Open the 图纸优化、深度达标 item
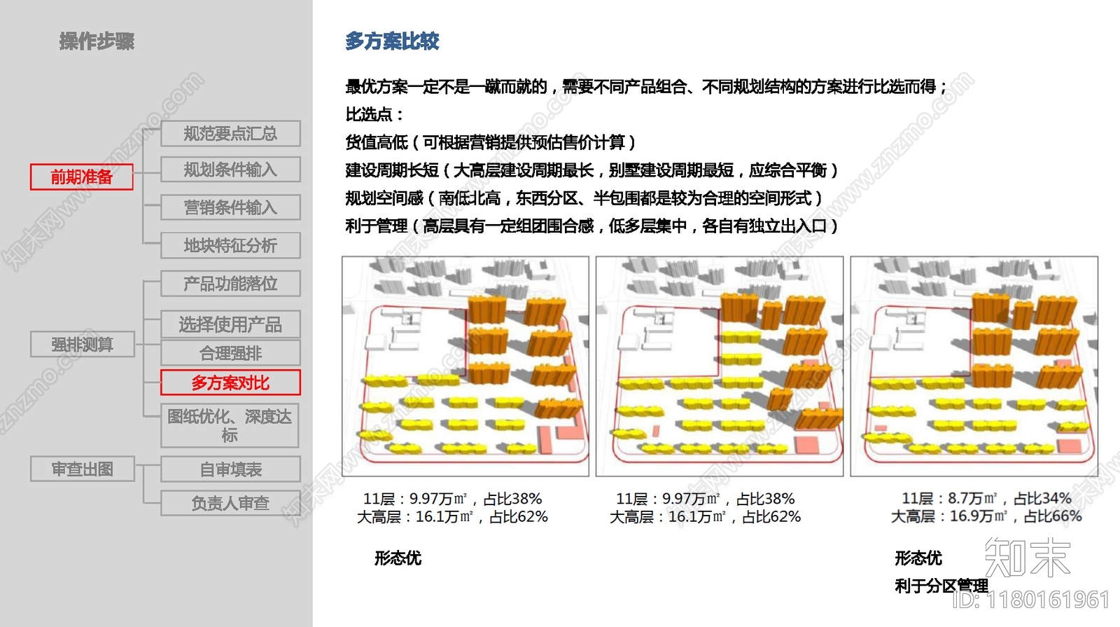 pyautogui.click(x=230, y=425)
